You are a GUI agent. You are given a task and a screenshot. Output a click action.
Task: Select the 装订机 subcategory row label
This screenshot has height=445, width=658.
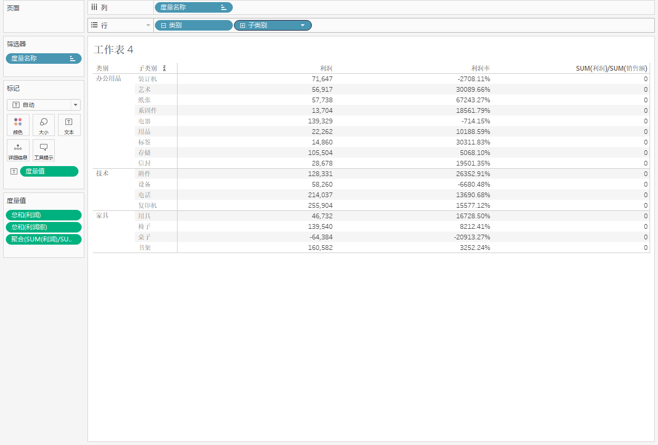(x=148, y=79)
